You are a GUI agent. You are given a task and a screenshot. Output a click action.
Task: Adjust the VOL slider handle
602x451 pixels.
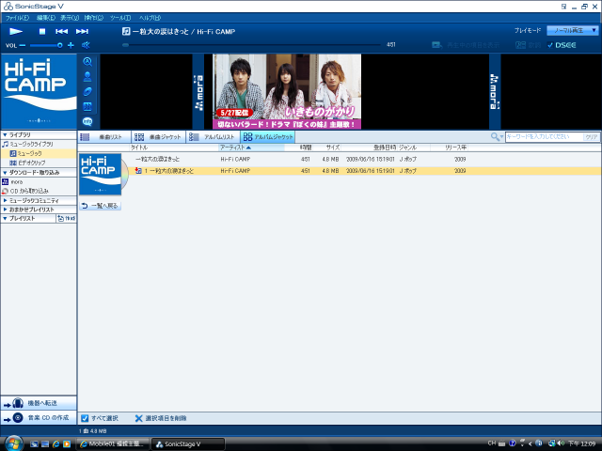[60, 45]
